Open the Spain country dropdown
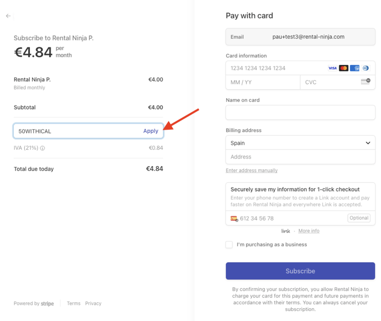Viewport: 381px width, 321px height. pyautogui.click(x=300, y=143)
